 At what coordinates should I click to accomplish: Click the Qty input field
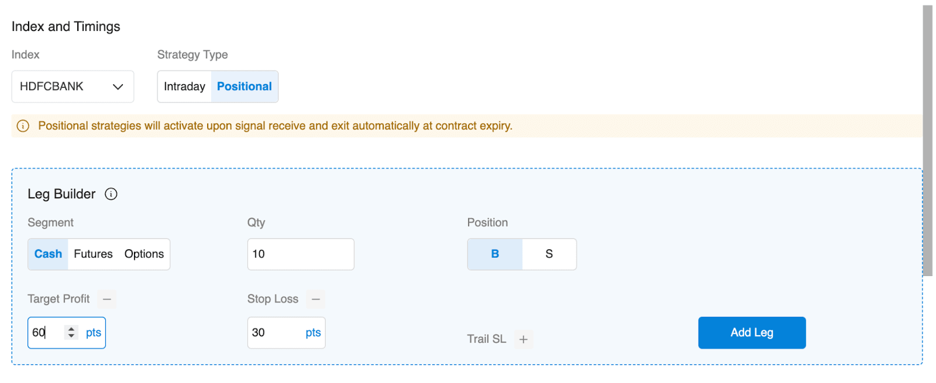[x=301, y=254]
